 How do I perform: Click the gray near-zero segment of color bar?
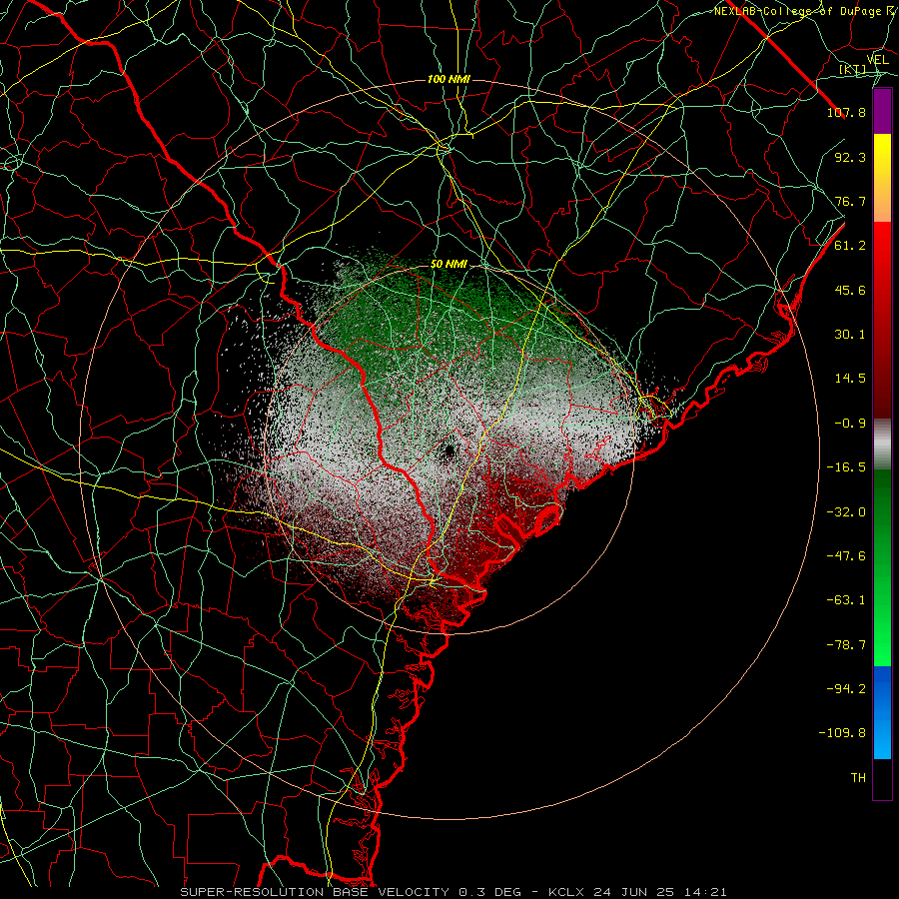882,444
